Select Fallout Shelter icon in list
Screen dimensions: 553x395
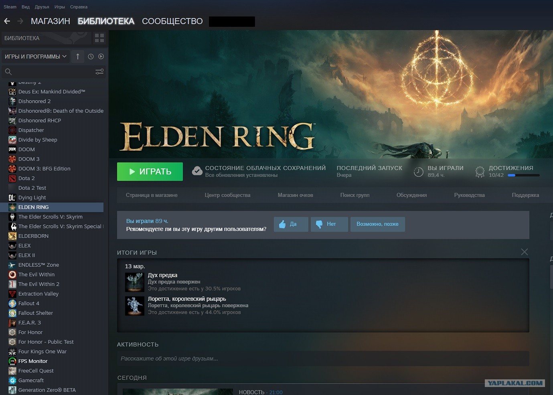tap(12, 313)
